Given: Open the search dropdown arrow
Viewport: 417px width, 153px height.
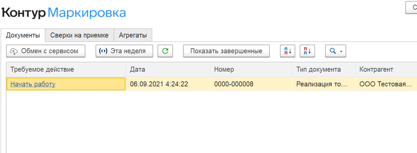Looking at the screenshot, I should (341, 52).
